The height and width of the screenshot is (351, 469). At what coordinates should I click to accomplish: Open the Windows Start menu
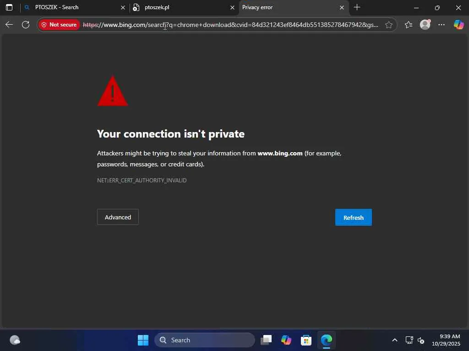click(143, 340)
